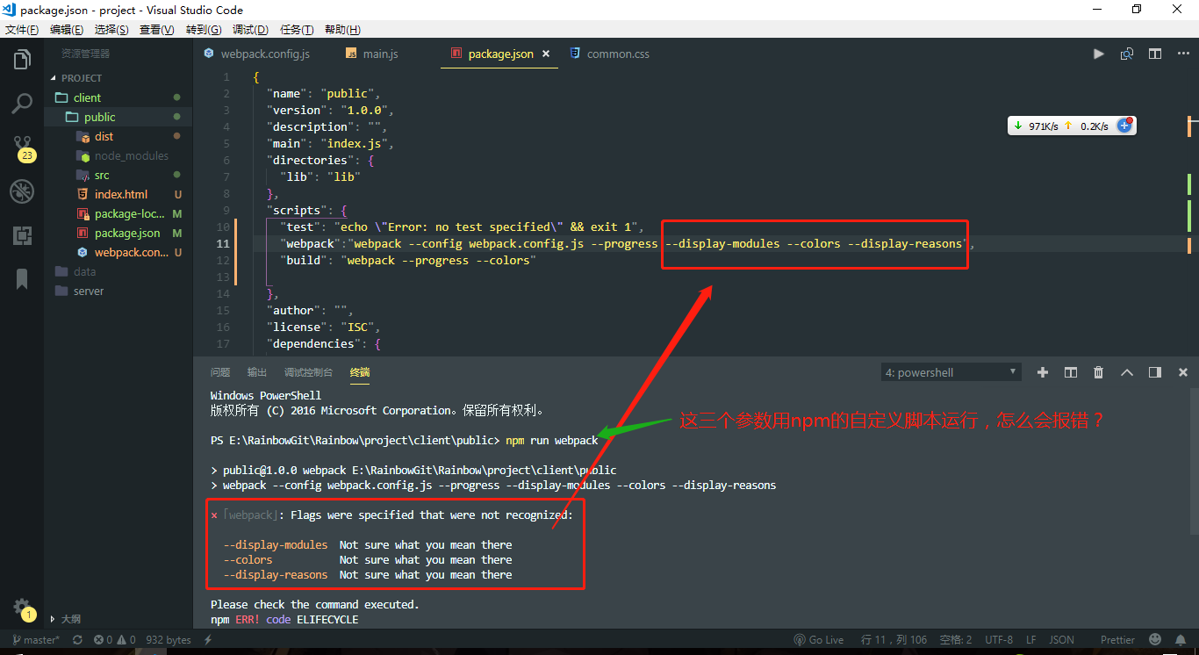Click the open changes icon in editor toolbar
The width and height of the screenshot is (1199, 655).
point(1127,54)
